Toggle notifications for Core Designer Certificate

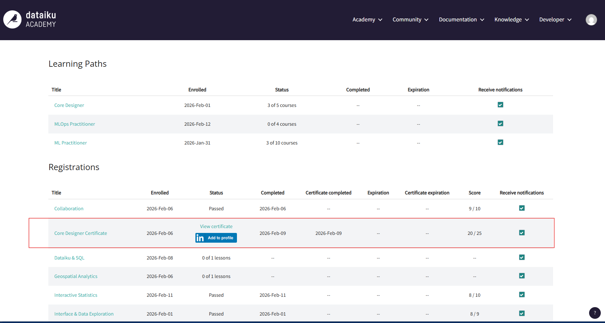[522, 233]
